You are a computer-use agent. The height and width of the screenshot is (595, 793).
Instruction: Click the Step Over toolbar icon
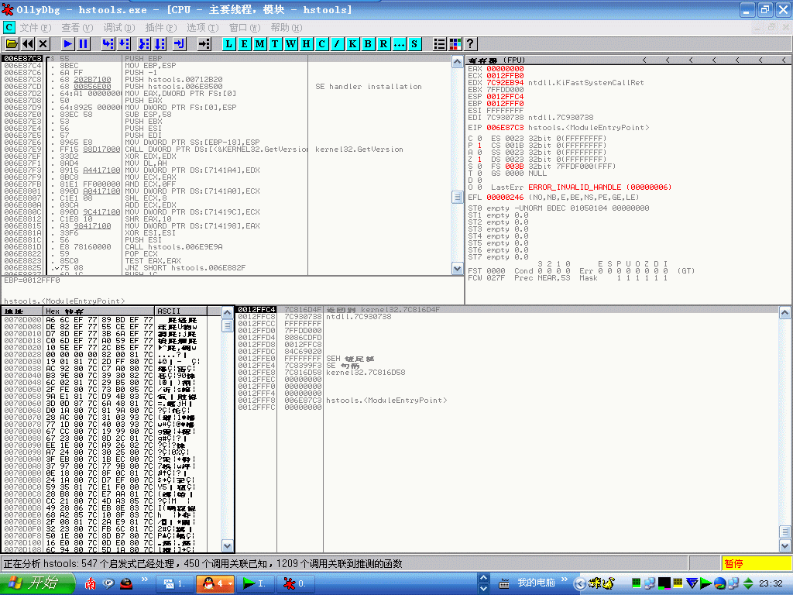pyautogui.click(x=123, y=44)
